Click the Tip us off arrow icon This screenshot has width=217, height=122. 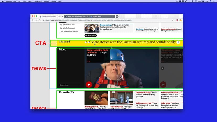tap(178, 42)
